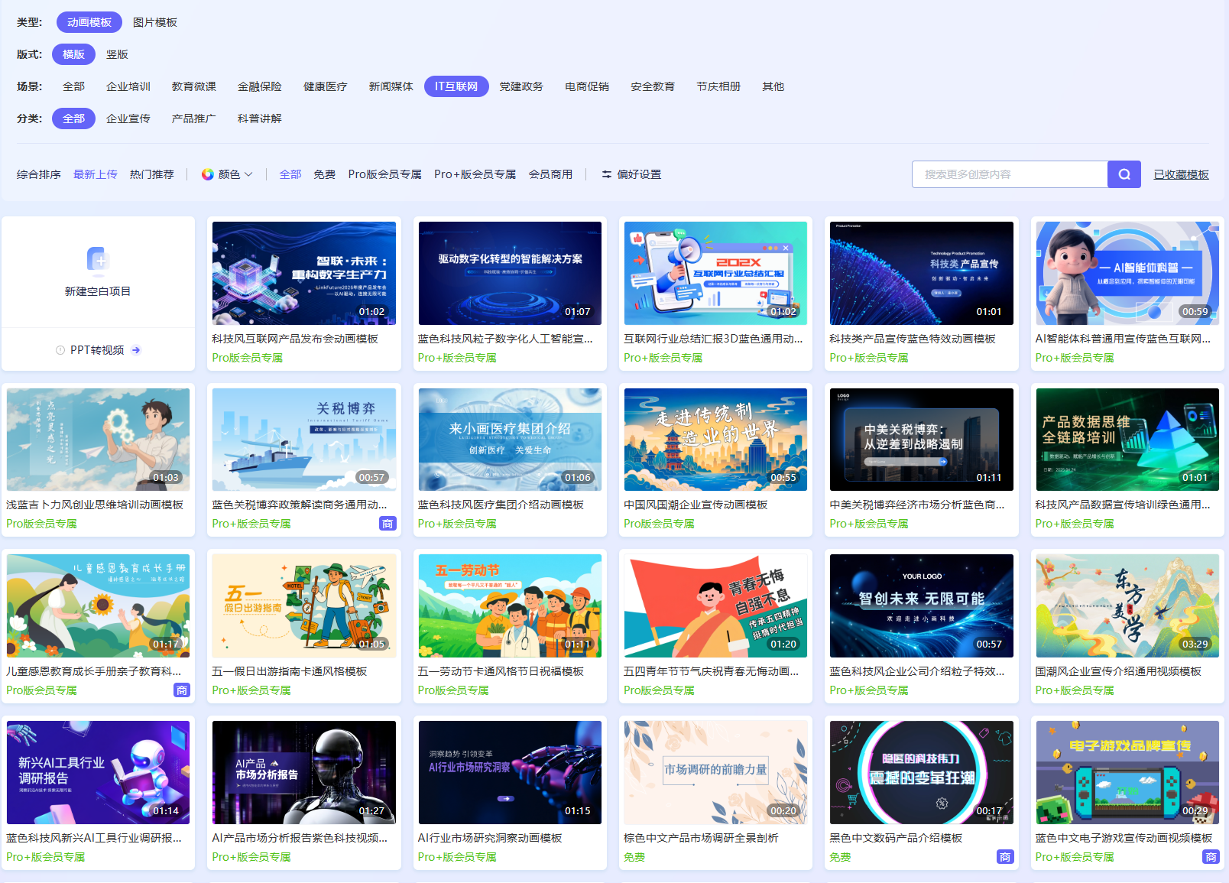This screenshot has width=1229, height=883.
Task: Click the PPT转视频 arrow icon
Action: pos(136,350)
